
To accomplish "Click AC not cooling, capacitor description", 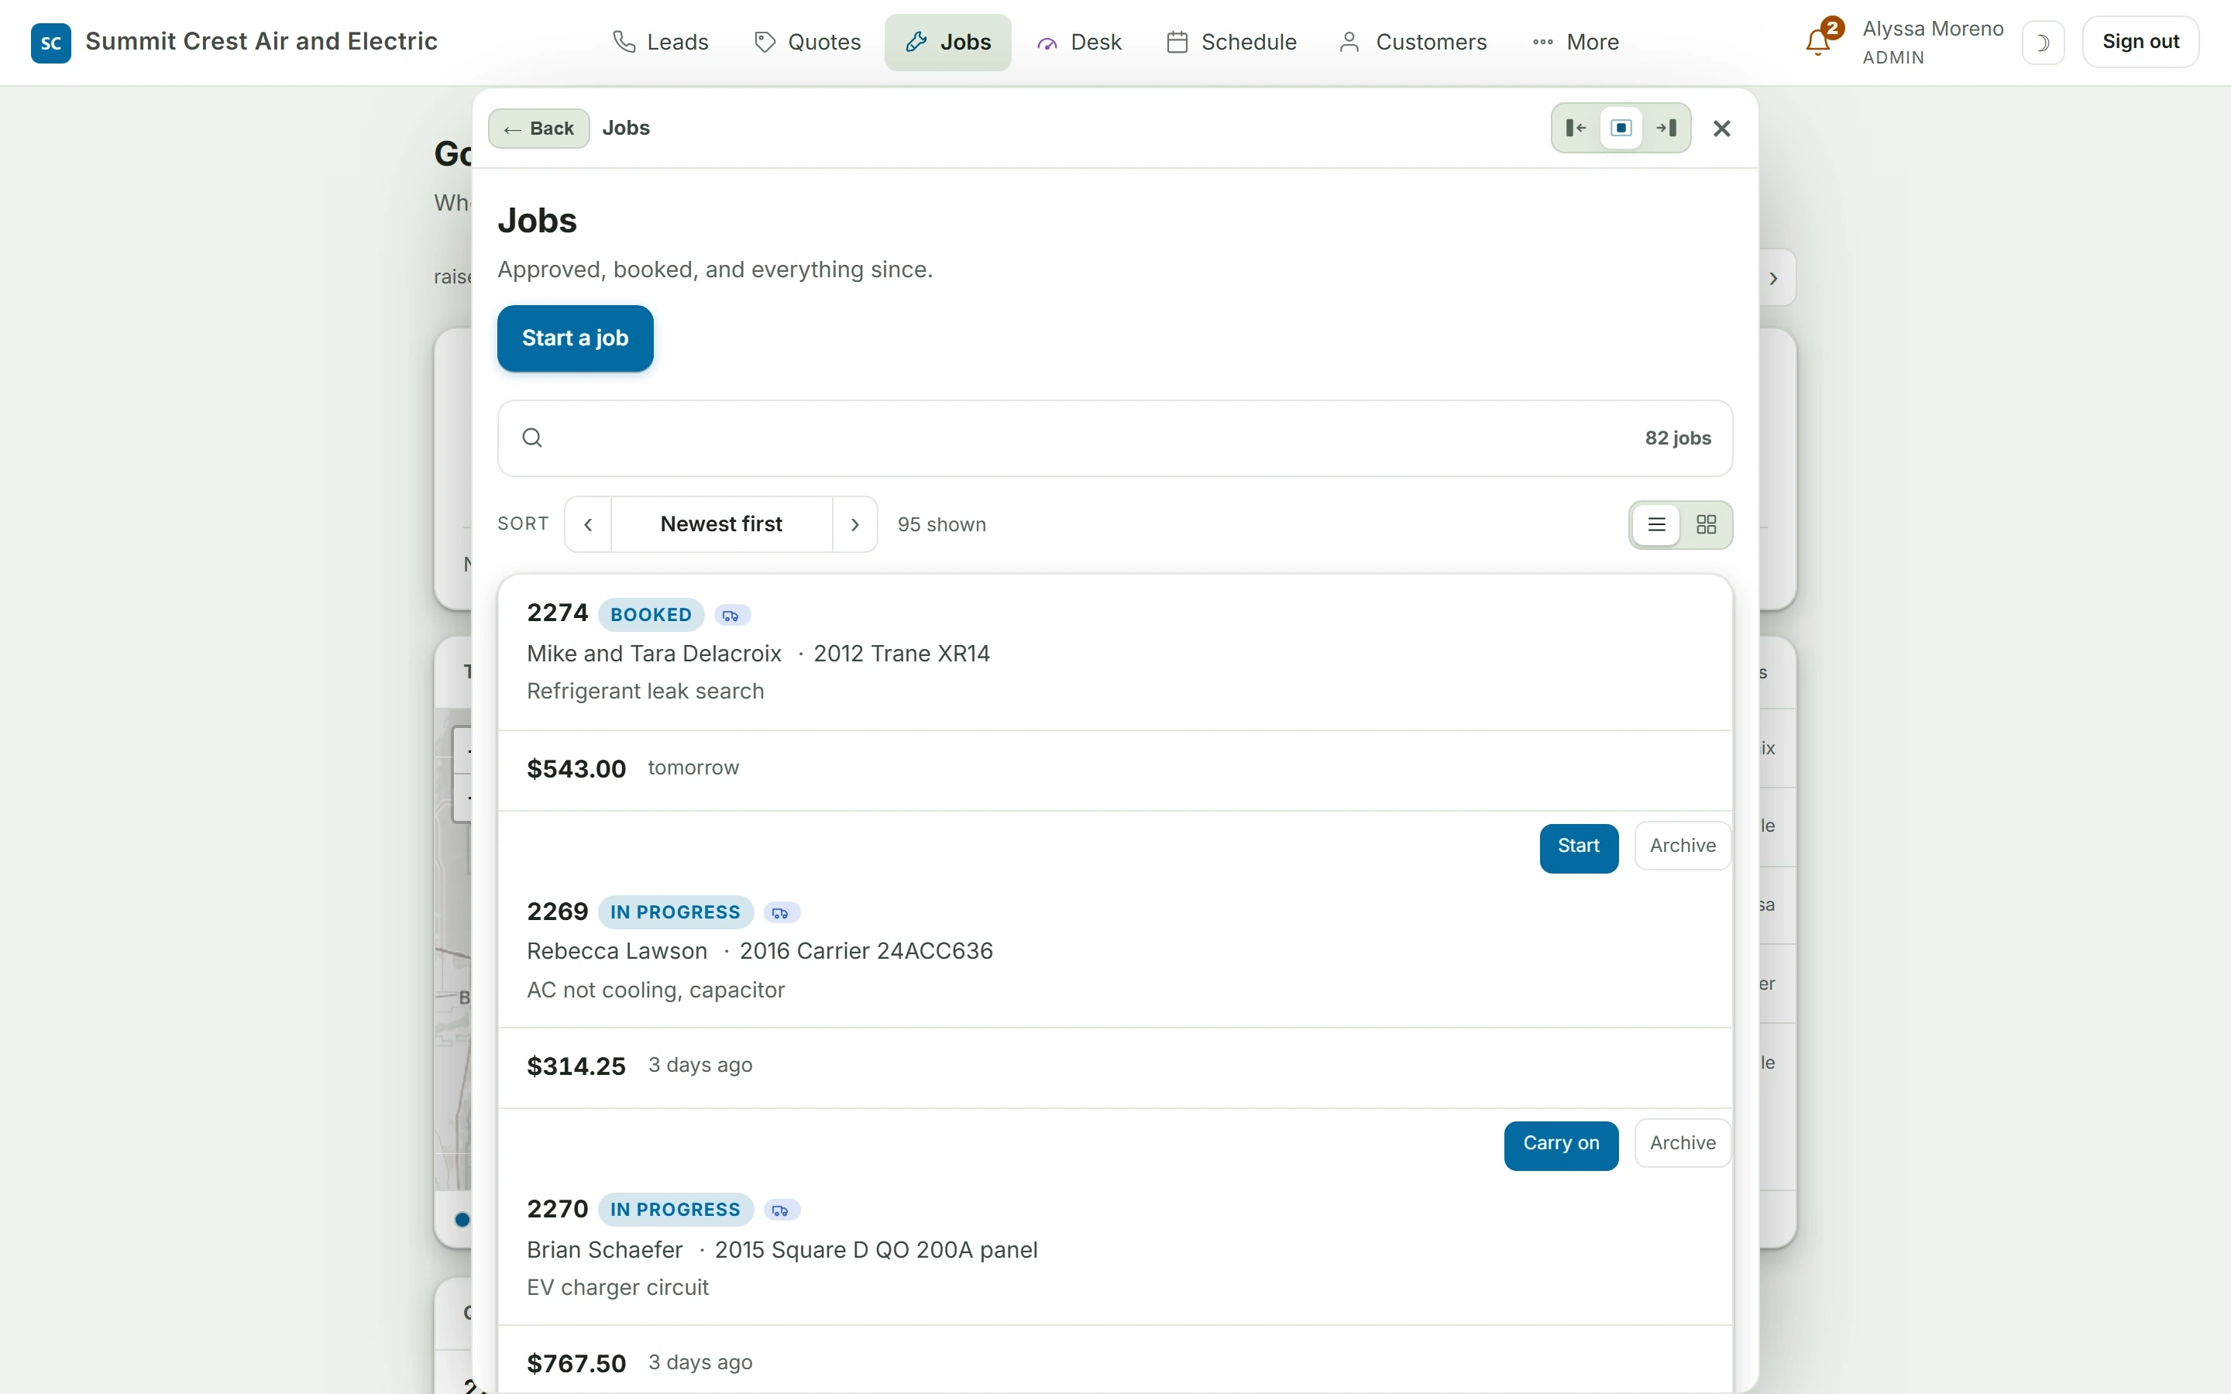I will (655, 991).
